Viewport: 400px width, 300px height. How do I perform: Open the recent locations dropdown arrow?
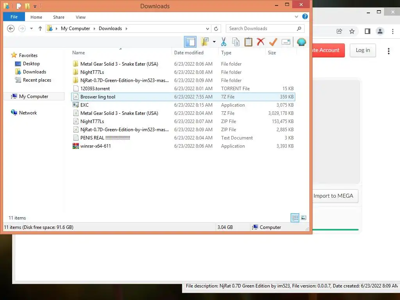tap(31, 29)
